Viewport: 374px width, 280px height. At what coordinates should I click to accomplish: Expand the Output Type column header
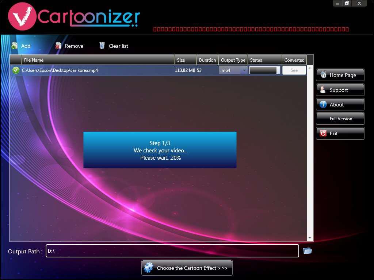point(233,60)
